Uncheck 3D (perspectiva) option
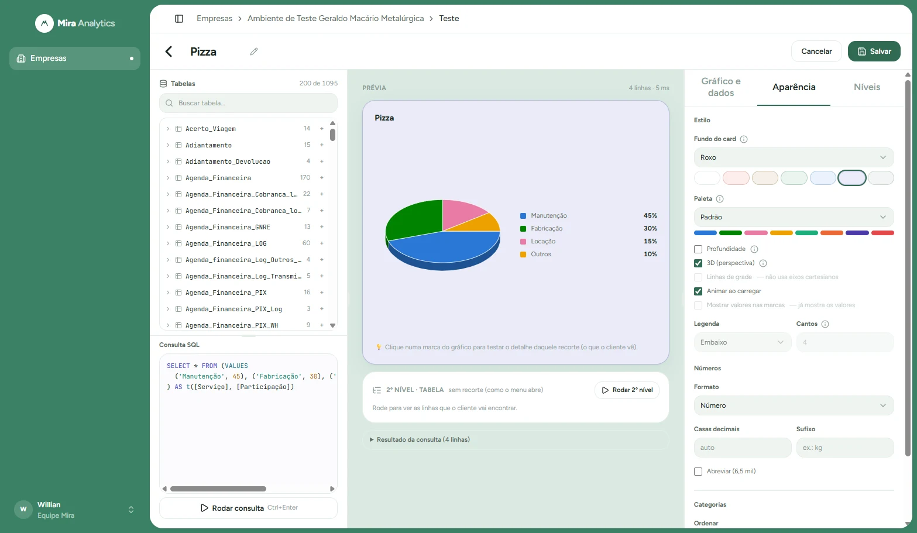 click(698, 263)
